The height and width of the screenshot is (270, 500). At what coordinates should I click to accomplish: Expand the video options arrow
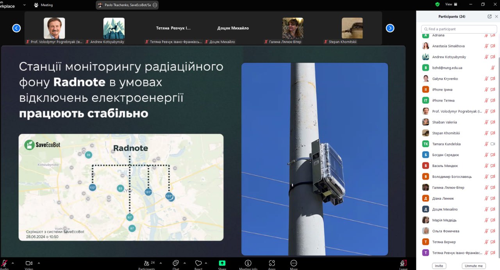point(39,263)
